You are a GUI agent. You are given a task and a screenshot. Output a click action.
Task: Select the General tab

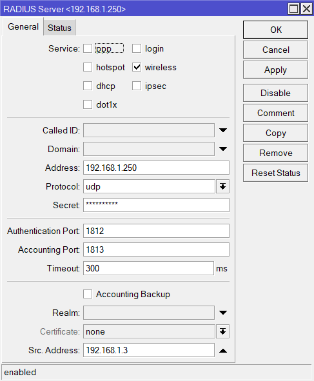pos(23,26)
